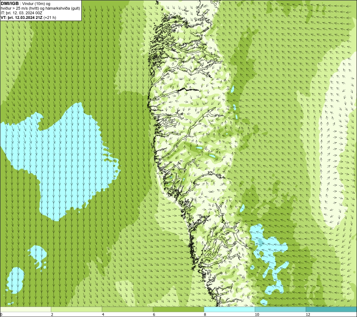The image size is (357, 317).
Task: Click the darkest teal swatch above 12
Action: click(x=331, y=309)
